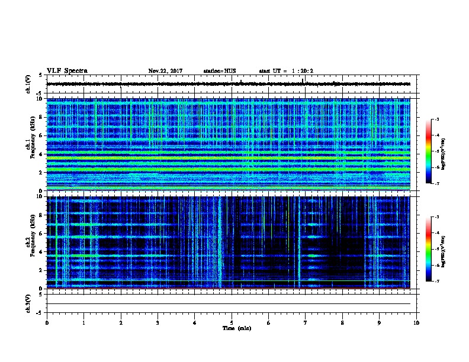Click the "ch.3(V)" axis label
Screen dimensions: 469x362
tap(28, 303)
